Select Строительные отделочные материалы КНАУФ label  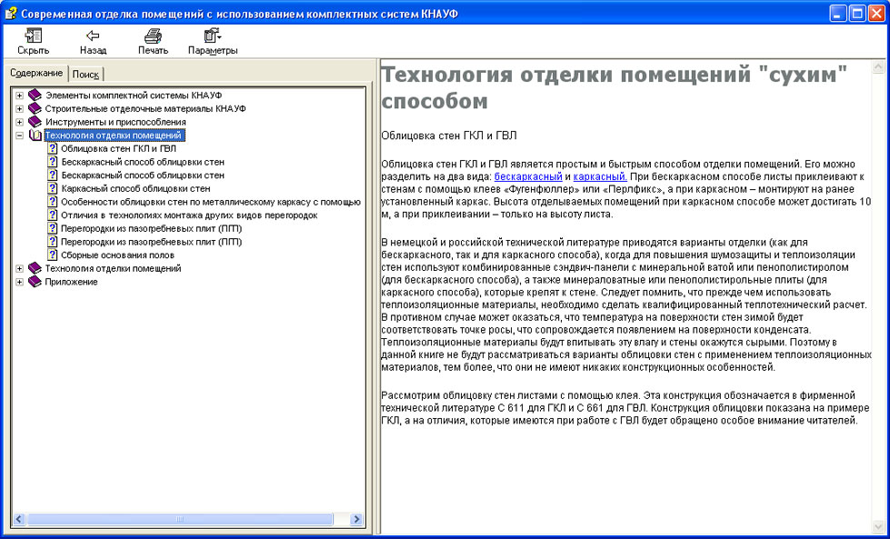point(145,108)
